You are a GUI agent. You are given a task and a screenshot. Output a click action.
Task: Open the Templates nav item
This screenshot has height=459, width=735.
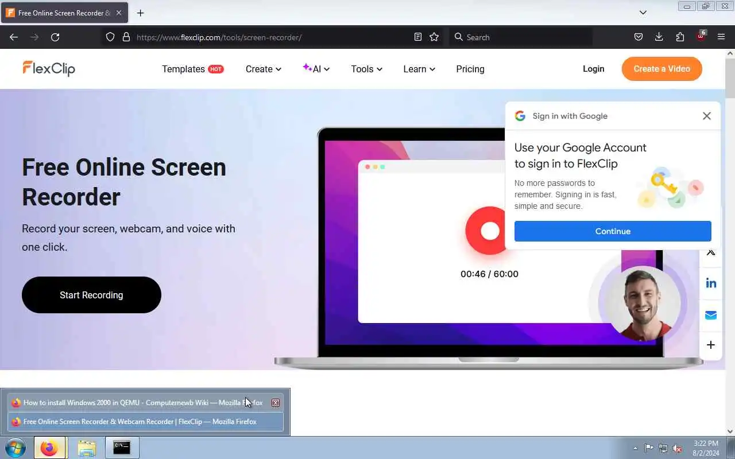click(x=192, y=69)
